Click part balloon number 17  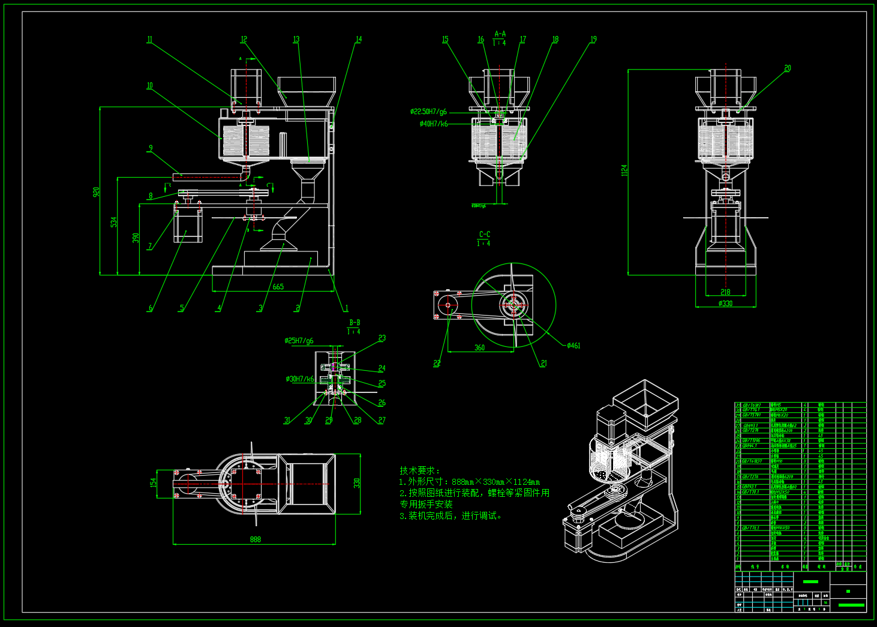coord(523,40)
